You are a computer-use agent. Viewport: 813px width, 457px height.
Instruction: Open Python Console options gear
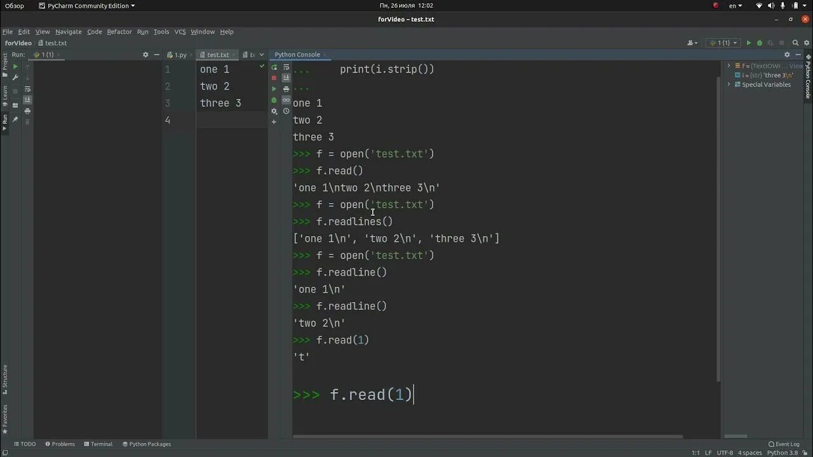point(787,55)
